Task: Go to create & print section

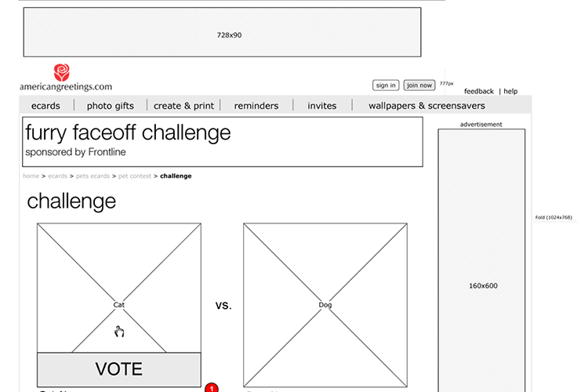Action: point(183,106)
